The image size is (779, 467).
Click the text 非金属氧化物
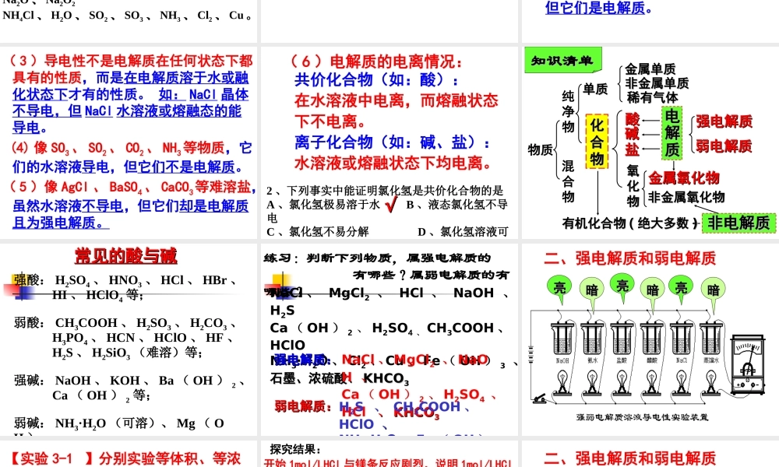pos(686,197)
